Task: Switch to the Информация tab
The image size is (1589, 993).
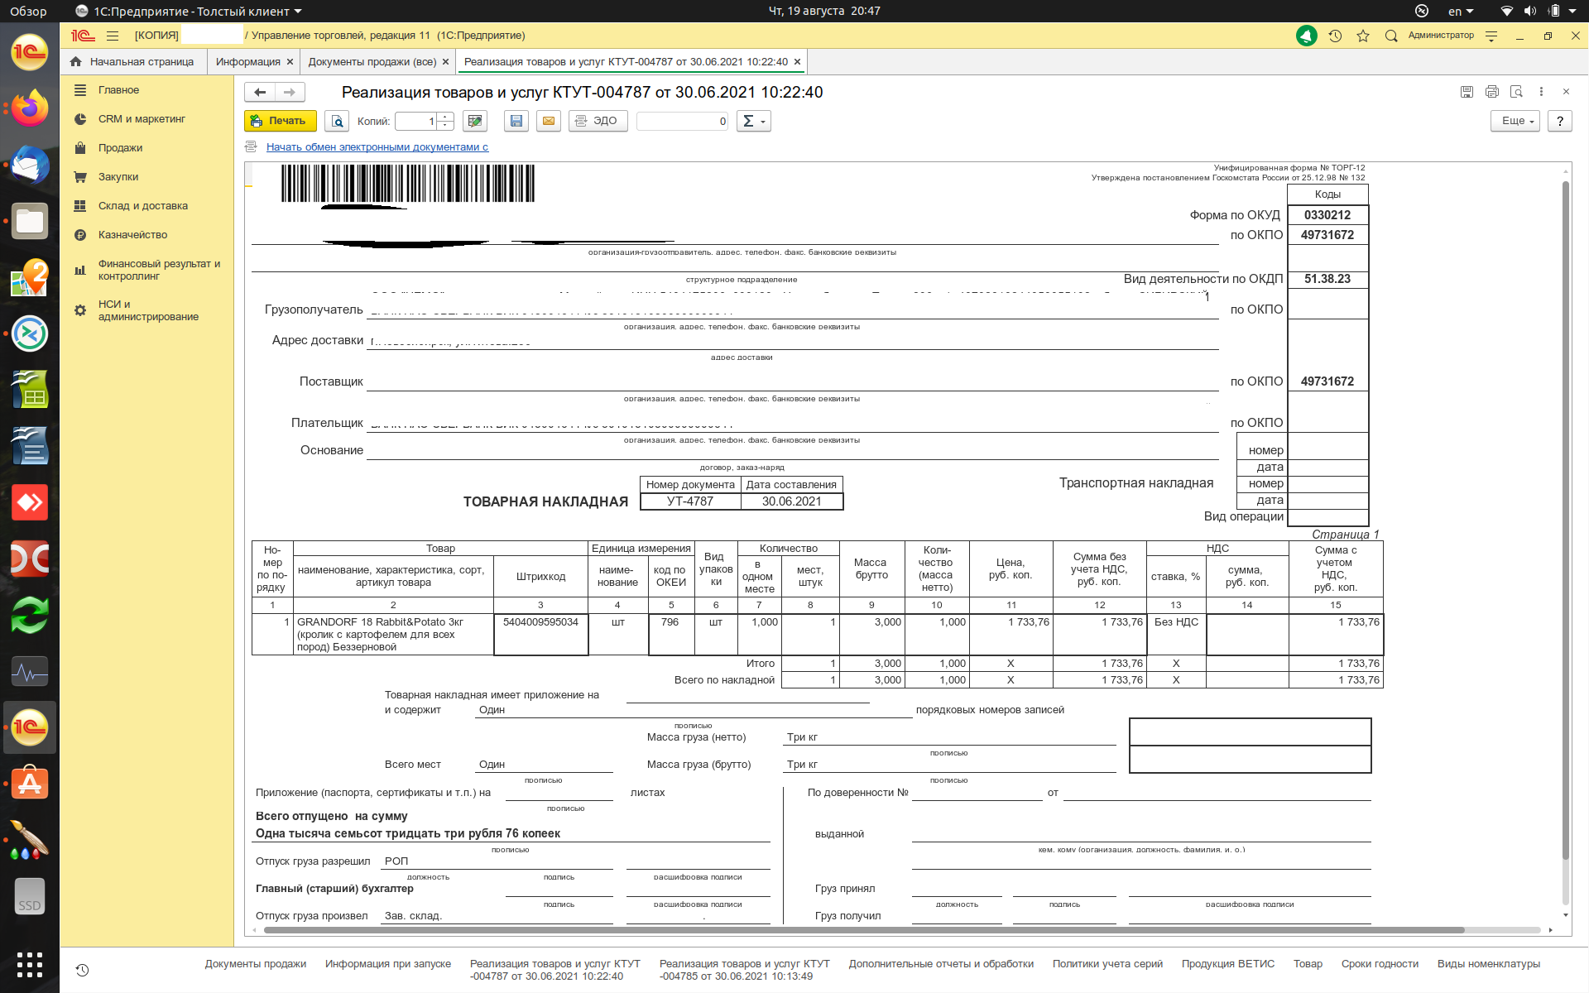Action: tap(247, 62)
